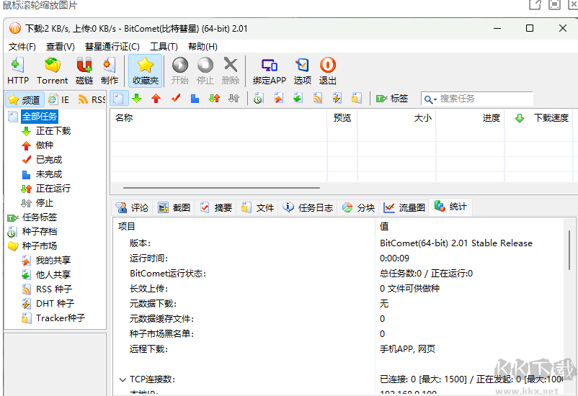Open the 查看(V) menu
The image size is (578, 396).
60,47
